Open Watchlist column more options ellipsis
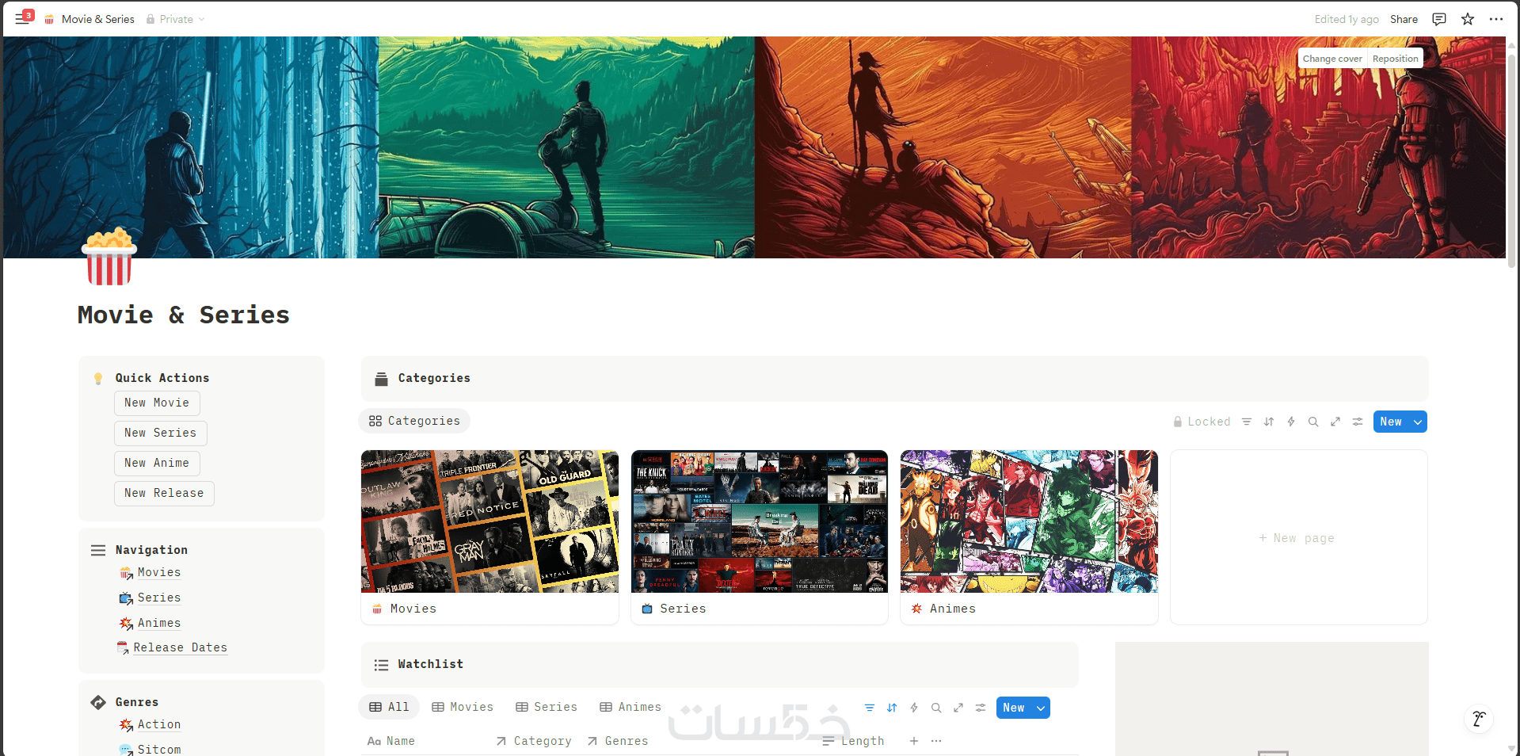This screenshot has width=1520, height=756. (x=936, y=741)
